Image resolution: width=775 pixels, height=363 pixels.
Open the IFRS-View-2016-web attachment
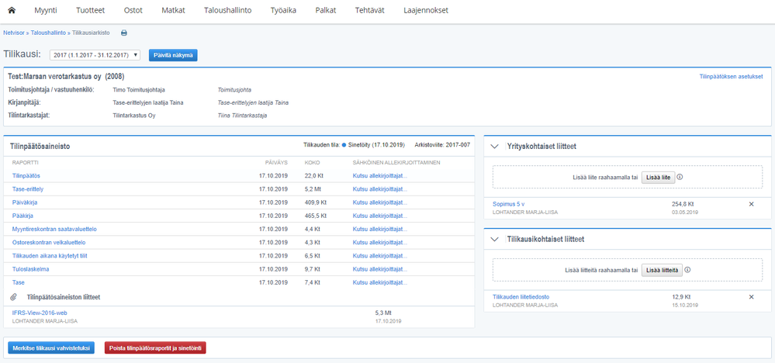40,313
